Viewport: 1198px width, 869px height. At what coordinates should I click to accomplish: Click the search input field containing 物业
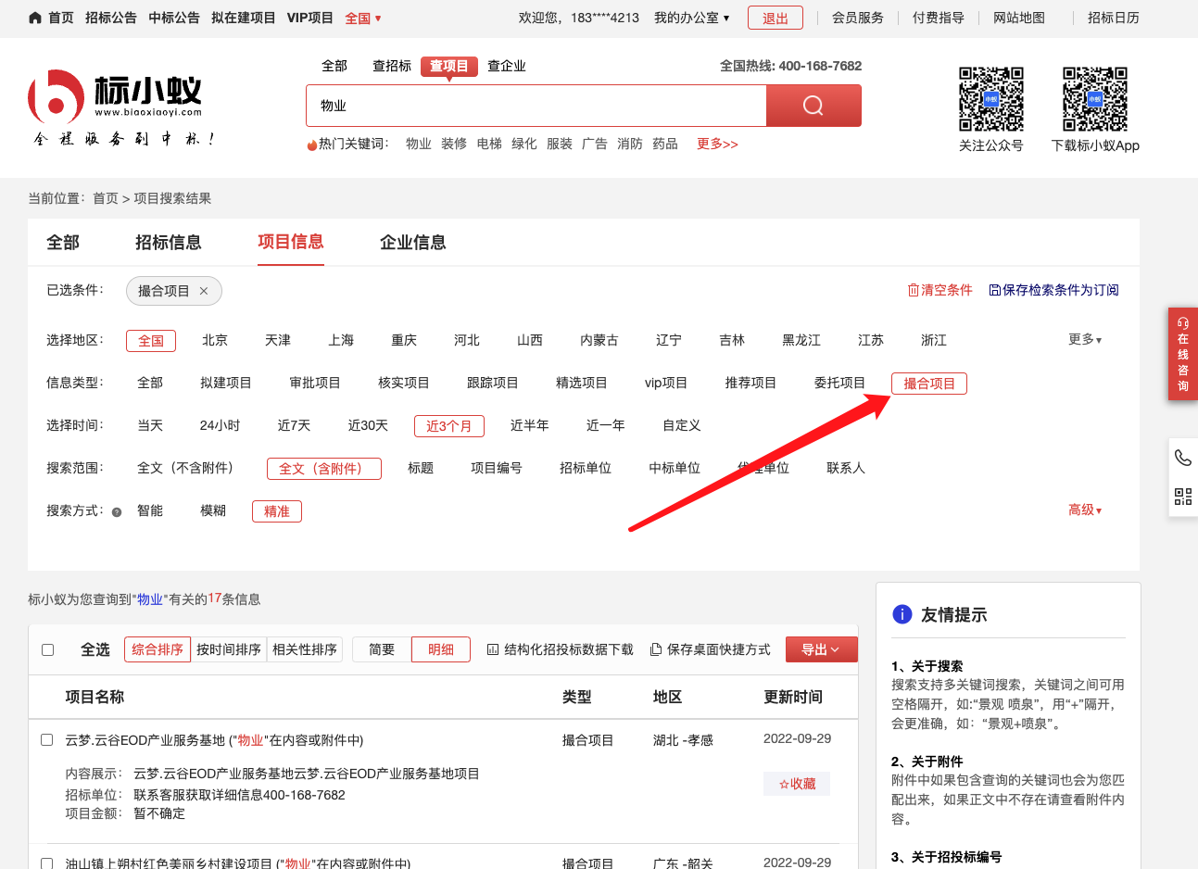tap(536, 106)
